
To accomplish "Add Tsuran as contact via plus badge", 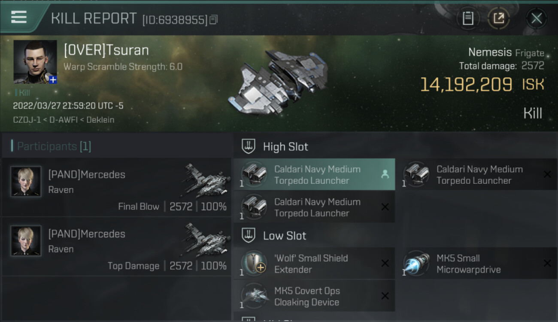I will coord(52,79).
